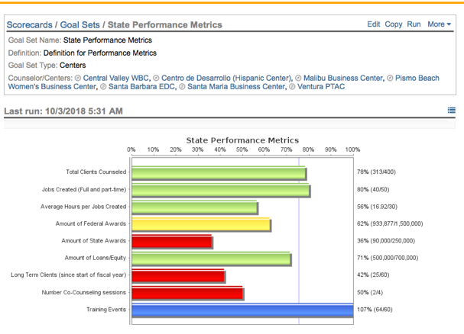Open the More dropdown menu
The width and height of the screenshot is (464, 334).
coord(439,24)
